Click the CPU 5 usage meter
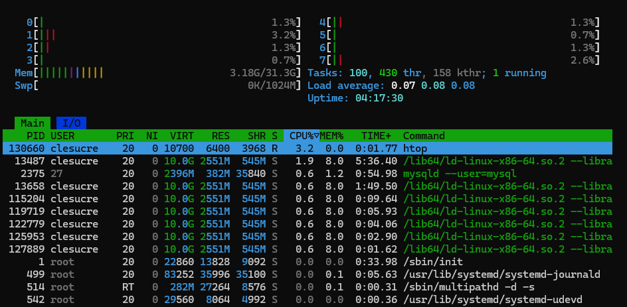The width and height of the screenshot is (627, 307). (460, 35)
